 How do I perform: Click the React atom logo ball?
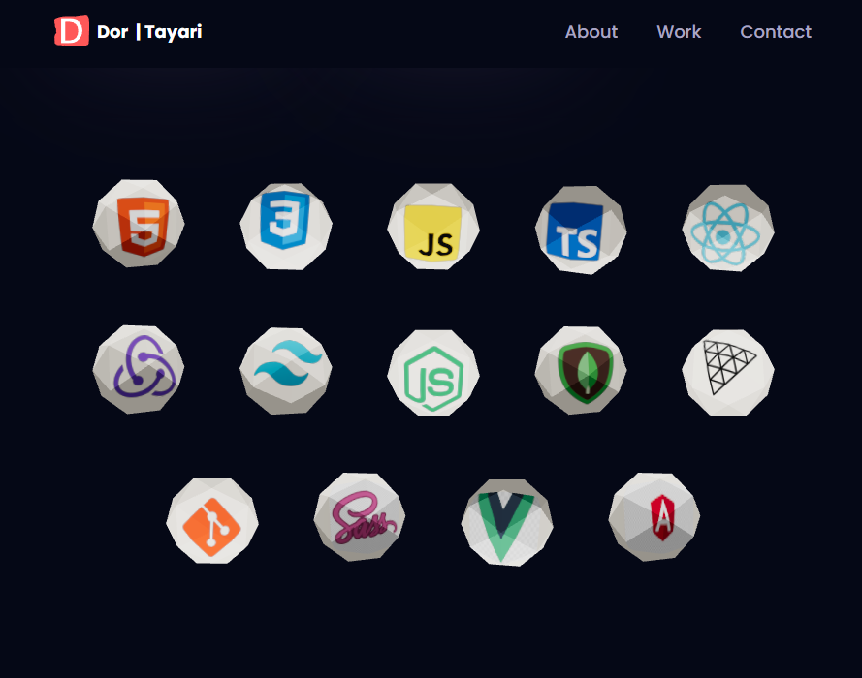[728, 228]
